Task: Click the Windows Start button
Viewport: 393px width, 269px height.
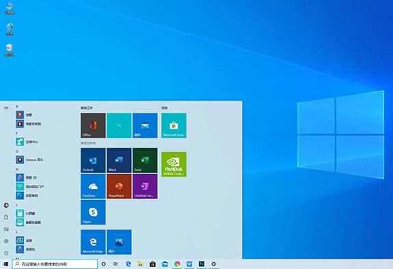Action: (x=6, y=264)
